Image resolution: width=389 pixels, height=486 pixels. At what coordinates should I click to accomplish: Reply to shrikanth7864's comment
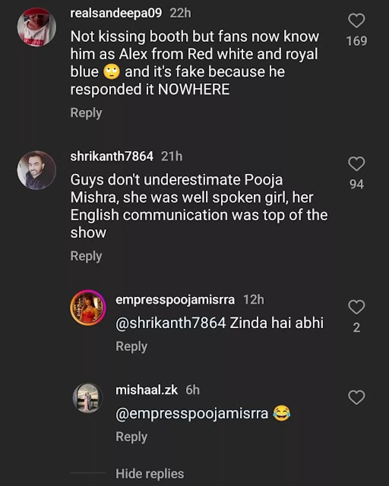pos(86,256)
